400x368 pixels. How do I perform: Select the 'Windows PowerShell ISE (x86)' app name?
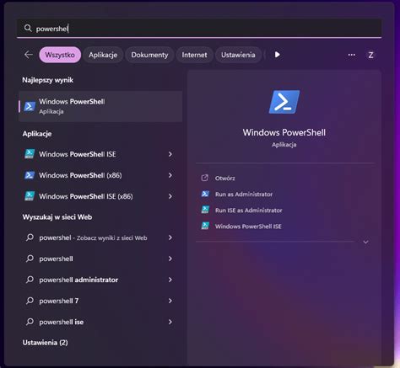coord(86,196)
